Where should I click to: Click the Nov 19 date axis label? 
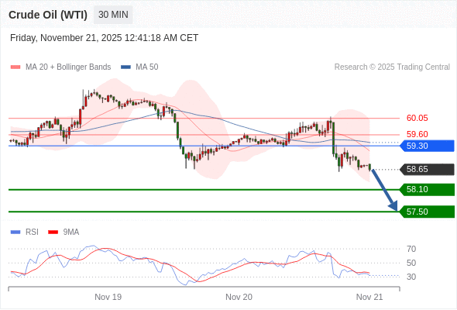(x=108, y=297)
